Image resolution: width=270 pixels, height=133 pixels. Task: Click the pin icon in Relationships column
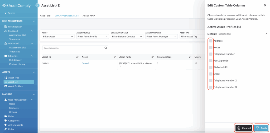tap(190, 57)
